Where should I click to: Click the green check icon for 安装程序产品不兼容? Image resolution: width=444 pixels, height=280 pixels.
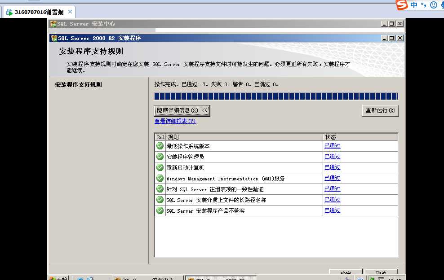click(160, 210)
